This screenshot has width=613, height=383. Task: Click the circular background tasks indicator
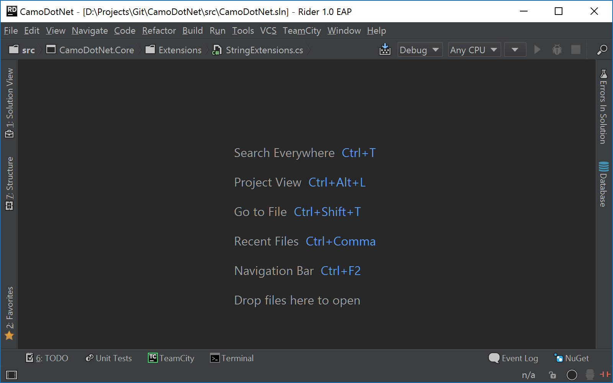tap(572, 375)
